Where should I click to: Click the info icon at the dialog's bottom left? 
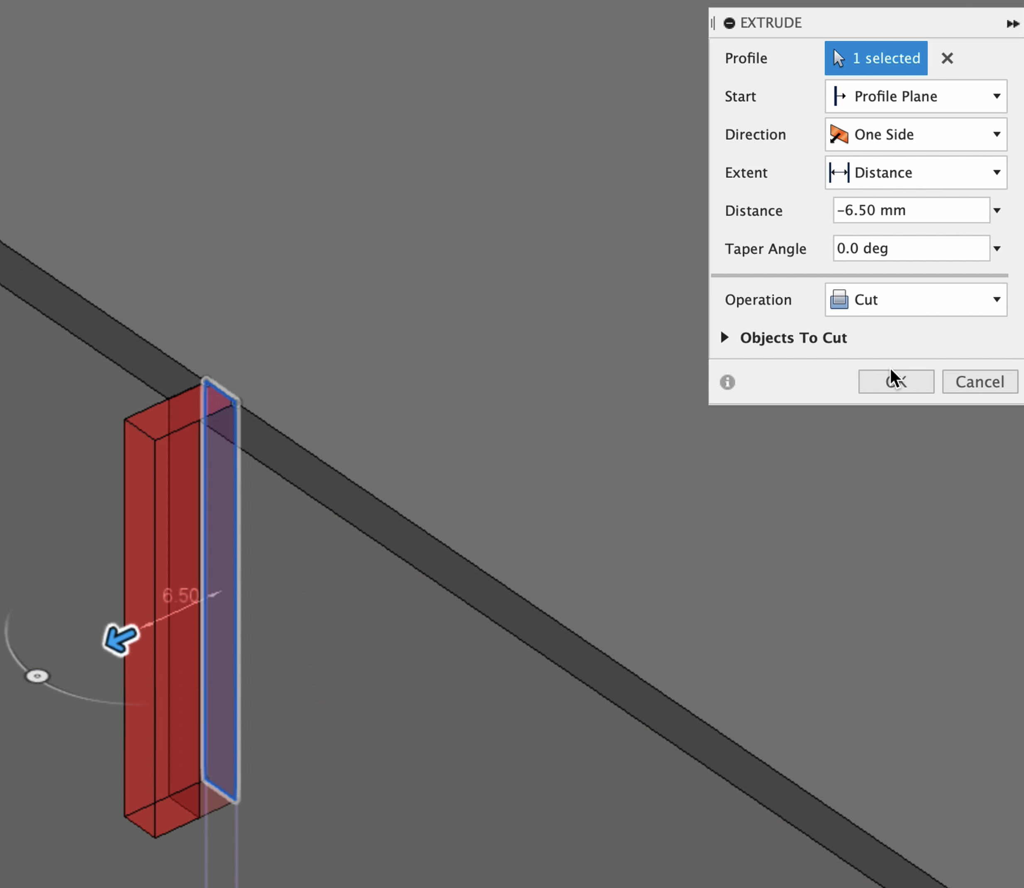pos(727,382)
